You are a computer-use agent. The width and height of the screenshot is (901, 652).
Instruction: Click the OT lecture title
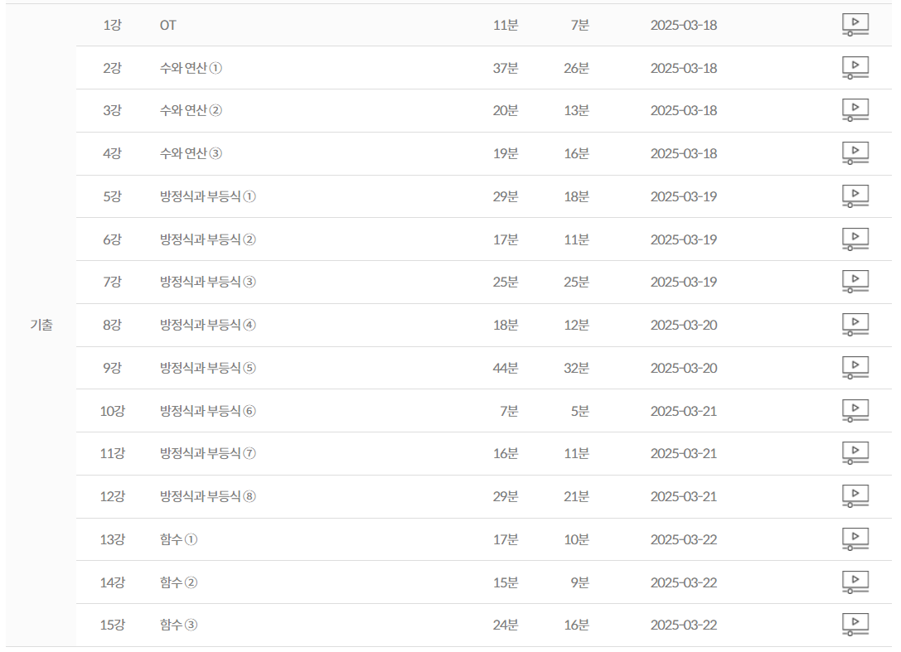[167, 25]
